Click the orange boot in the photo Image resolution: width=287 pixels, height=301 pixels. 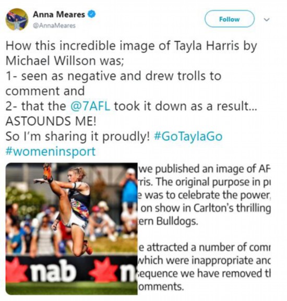coord(47,171)
